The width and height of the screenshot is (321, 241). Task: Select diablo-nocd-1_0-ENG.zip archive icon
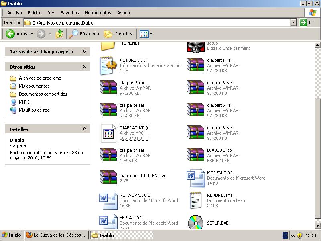point(108,178)
